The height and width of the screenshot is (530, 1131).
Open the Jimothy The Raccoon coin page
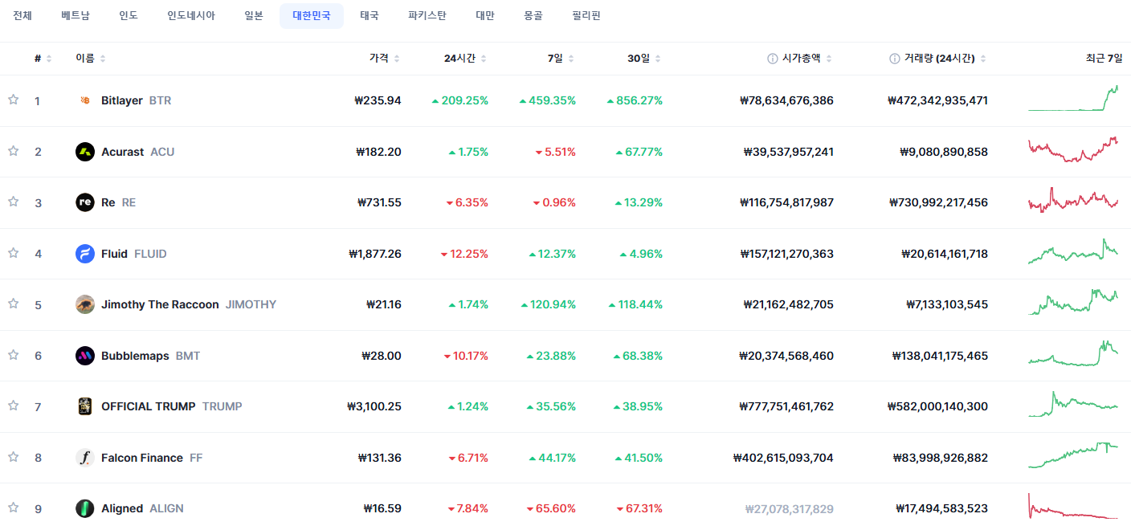tap(189, 304)
